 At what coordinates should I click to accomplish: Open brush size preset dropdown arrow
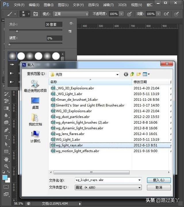tap(29, 14)
